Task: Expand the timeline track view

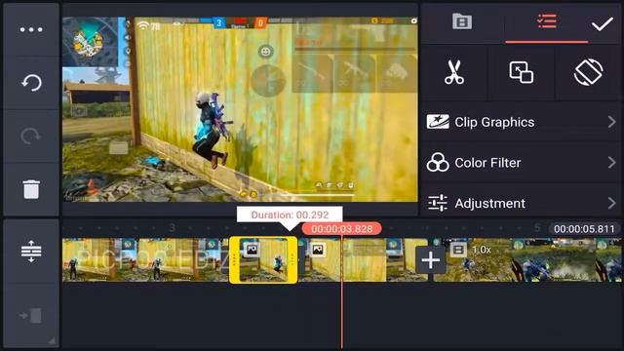Action: tap(31, 252)
